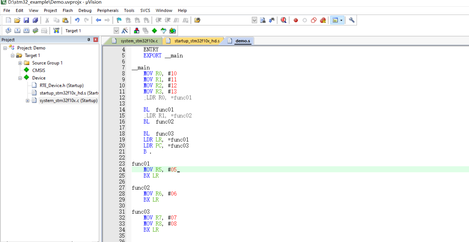Open Options for Target magic wand

(x=125, y=31)
